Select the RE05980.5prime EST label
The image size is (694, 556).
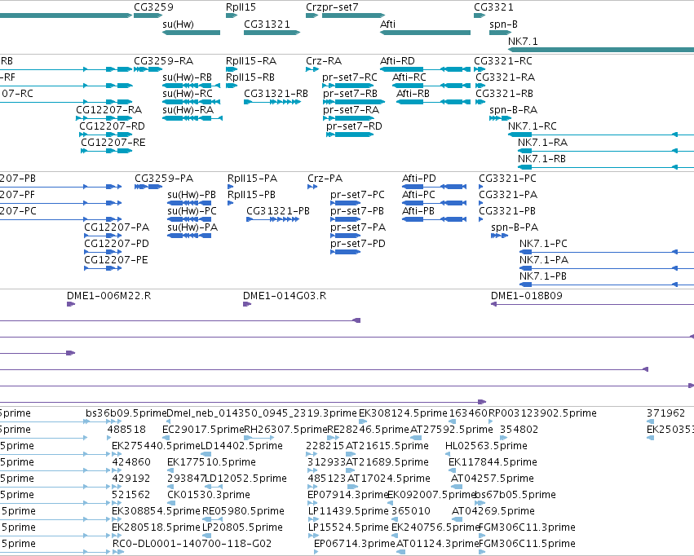point(243,511)
